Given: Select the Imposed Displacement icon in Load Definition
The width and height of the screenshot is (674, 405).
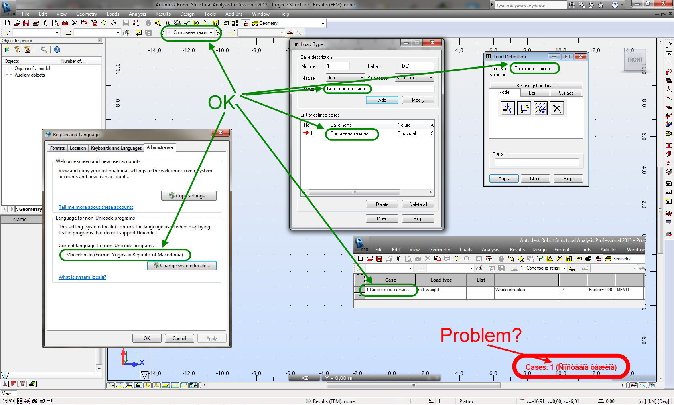Looking at the screenshot, I should click(x=524, y=108).
